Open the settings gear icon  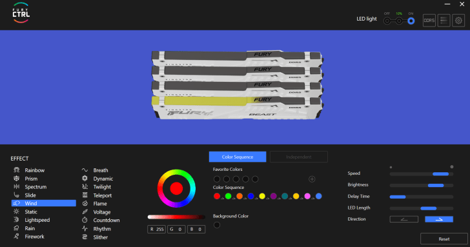[458, 21]
